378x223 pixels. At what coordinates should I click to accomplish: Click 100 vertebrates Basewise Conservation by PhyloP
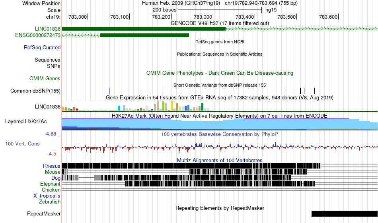pos(220,134)
